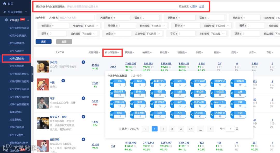Open 知乎好物选品 in the sidebar

[17, 127]
